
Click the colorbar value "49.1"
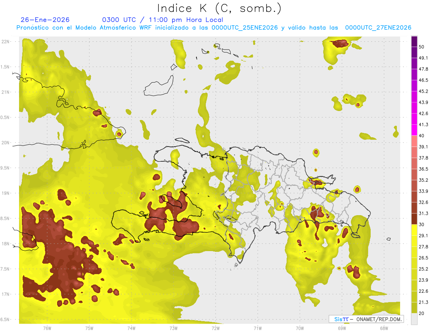[423, 58]
